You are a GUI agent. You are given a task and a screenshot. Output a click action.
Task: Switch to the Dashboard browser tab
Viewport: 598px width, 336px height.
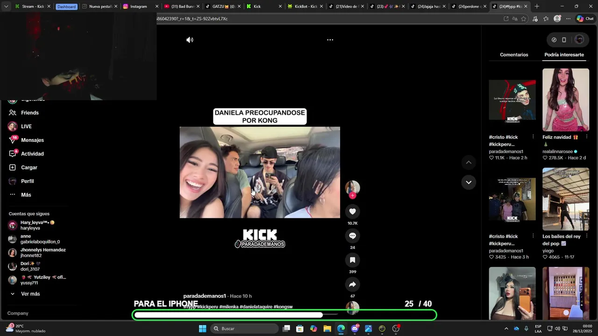coord(66,7)
